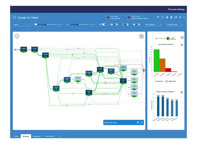Screen dimensions: 197x144
Task: Open the Average Duration dropdown
Action: 175,25
